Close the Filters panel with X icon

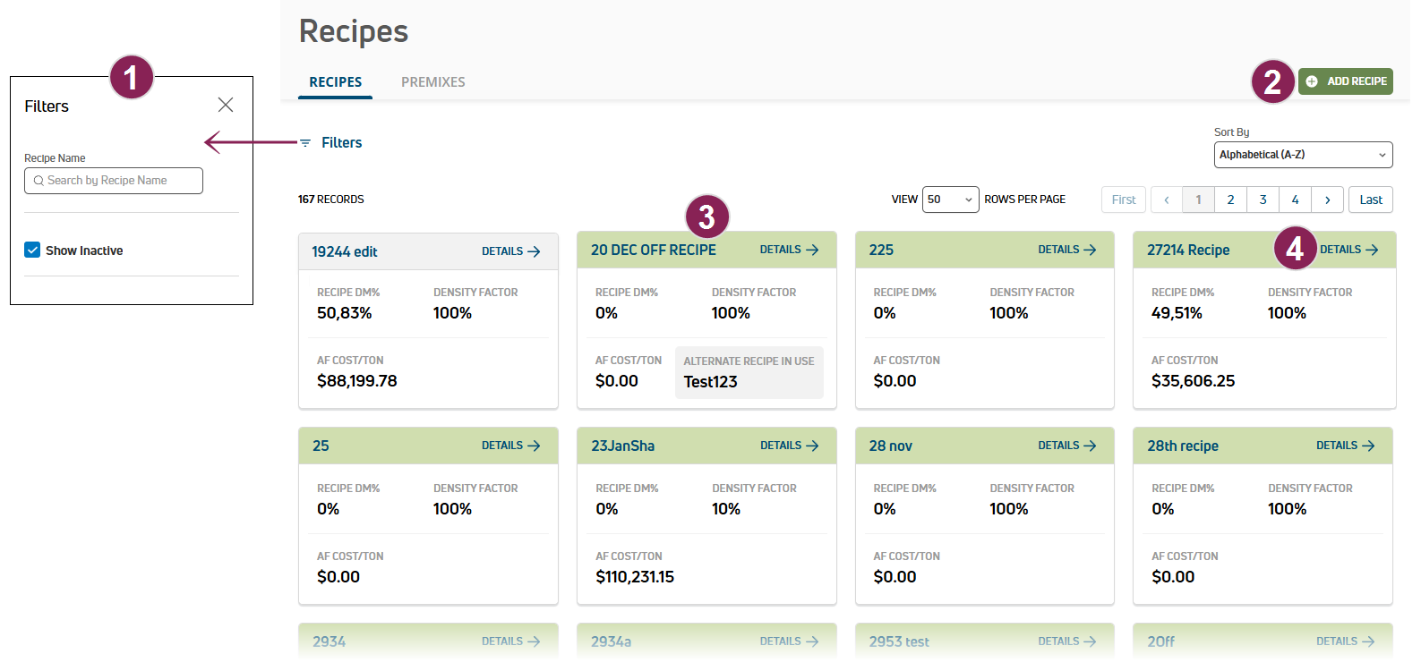pos(226,106)
